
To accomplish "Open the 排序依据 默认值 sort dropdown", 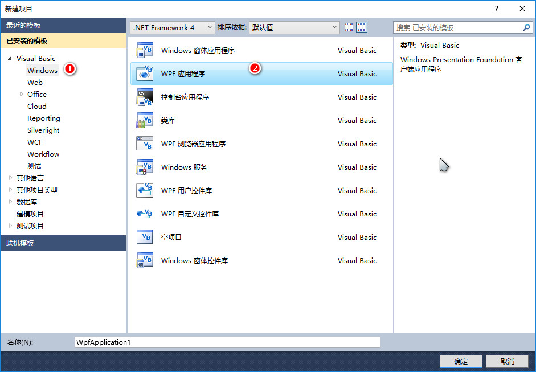I will tap(294, 27).
